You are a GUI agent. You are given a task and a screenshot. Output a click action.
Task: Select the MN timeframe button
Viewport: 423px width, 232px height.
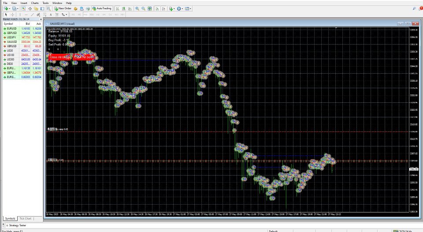pyautogui.click(x=123, y=15)
